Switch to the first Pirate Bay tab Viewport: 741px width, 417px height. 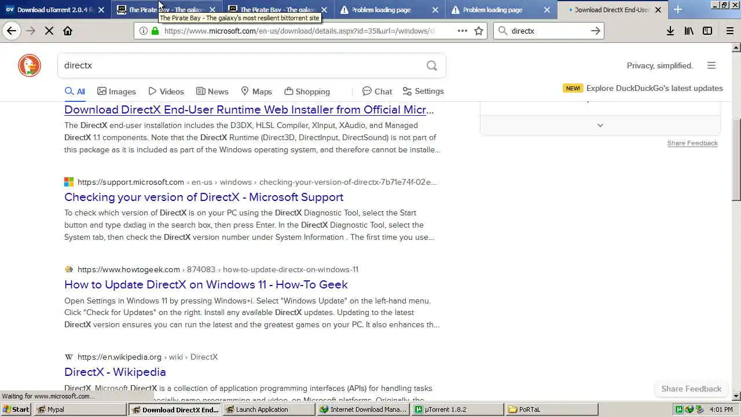tap(166, 10)
